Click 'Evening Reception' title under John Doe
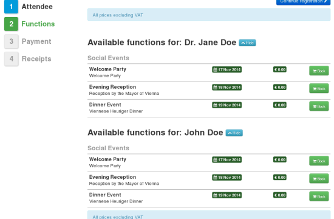Image resolution: width=334 pixels, height=219 pixels. tap(112, 177)
